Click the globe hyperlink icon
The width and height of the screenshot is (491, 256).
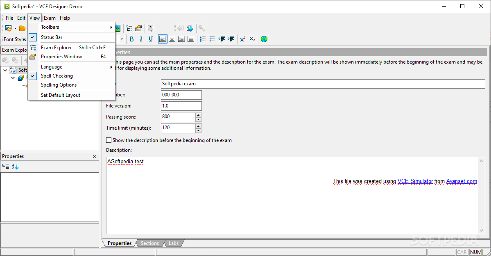[264, 39]
